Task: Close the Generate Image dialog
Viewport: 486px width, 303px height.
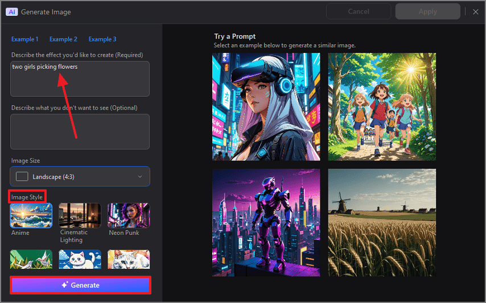Action: pyautogui.click(x=476, y=11)
